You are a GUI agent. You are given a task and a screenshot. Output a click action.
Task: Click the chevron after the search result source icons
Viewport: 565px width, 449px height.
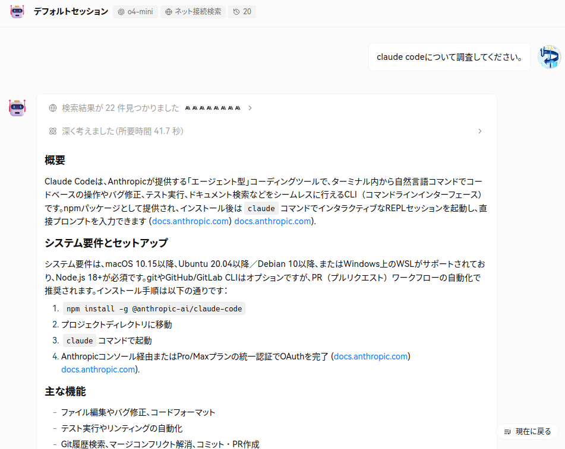[x=250, y=108]
